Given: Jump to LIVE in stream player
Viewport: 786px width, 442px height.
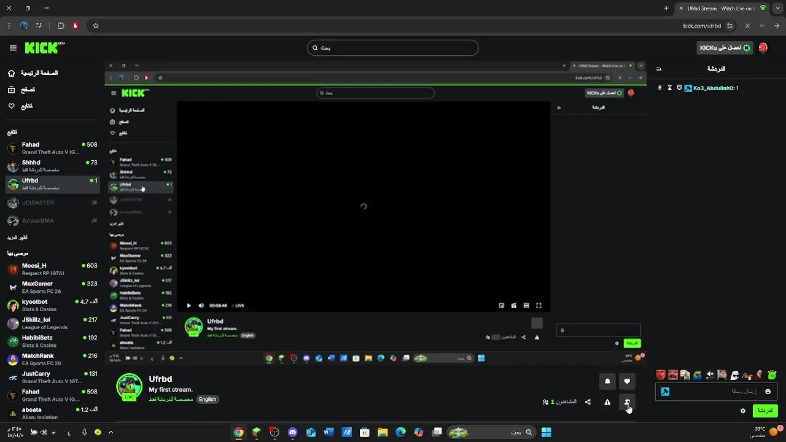Looking at the screenshot, I should (238, 305).
